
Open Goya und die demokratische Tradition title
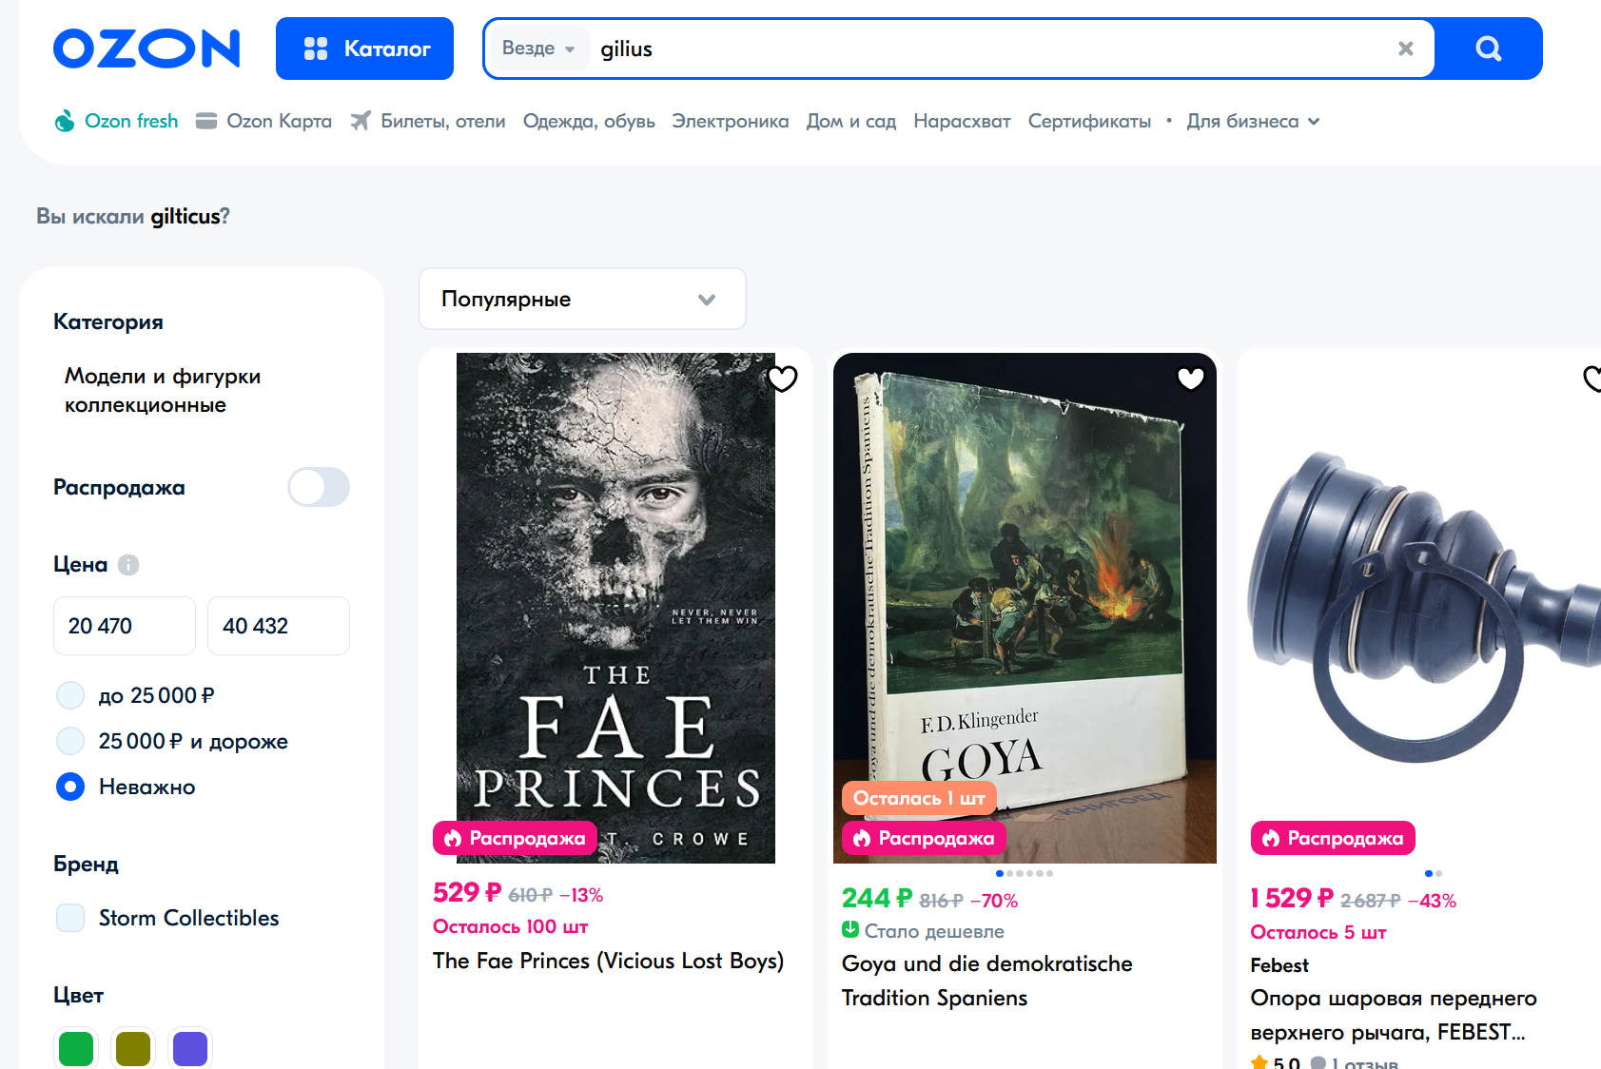point(986,981)
